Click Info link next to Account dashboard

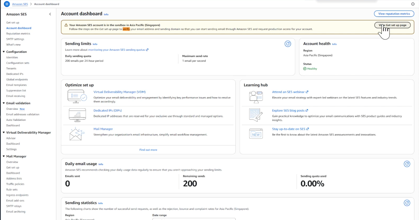point(106,14)
